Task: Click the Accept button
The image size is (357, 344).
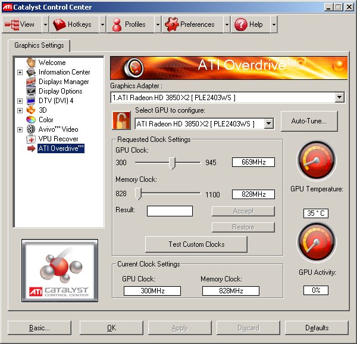Action: [x=243, y=211]
